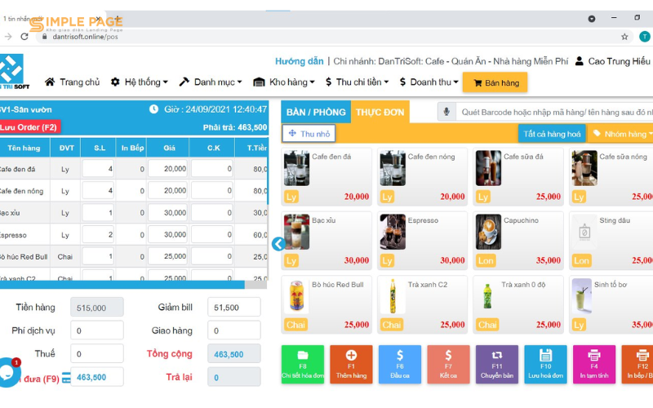Click the Lưu Order (F2) button
The height and width of the screenshot is (408, 653).
pyautogui.click(x=29, y=126)
